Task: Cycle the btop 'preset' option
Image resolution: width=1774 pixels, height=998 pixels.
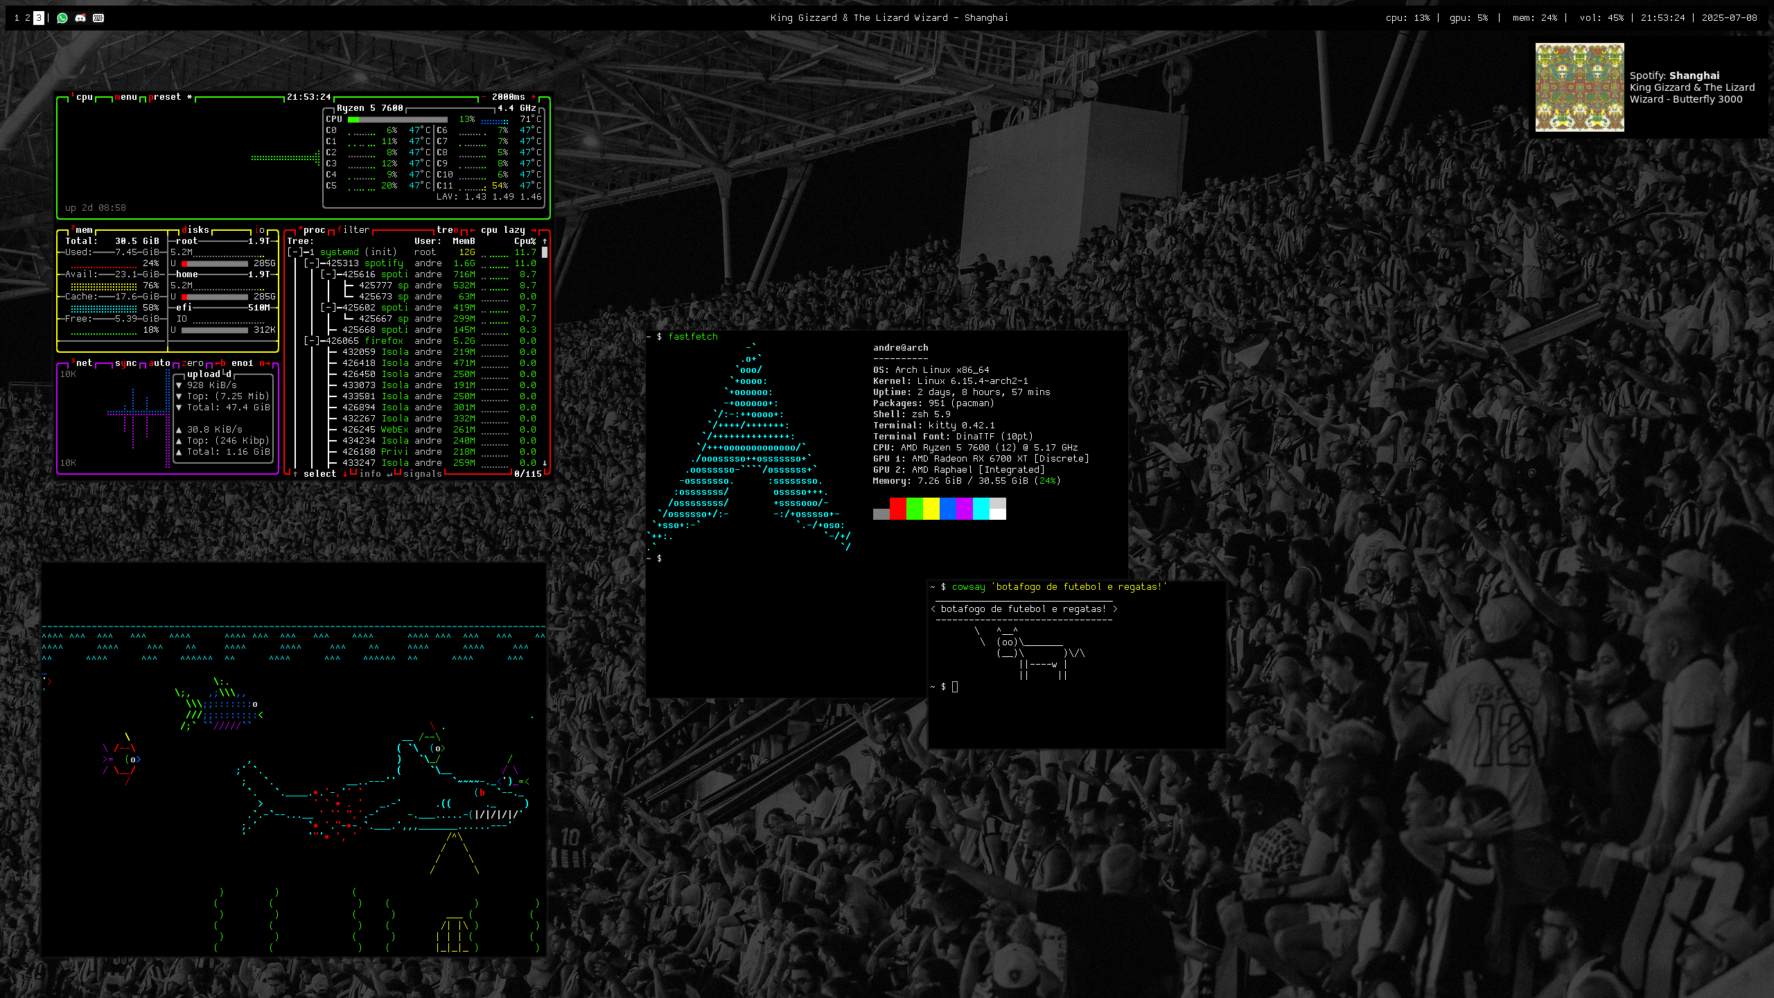Action: 170,97
